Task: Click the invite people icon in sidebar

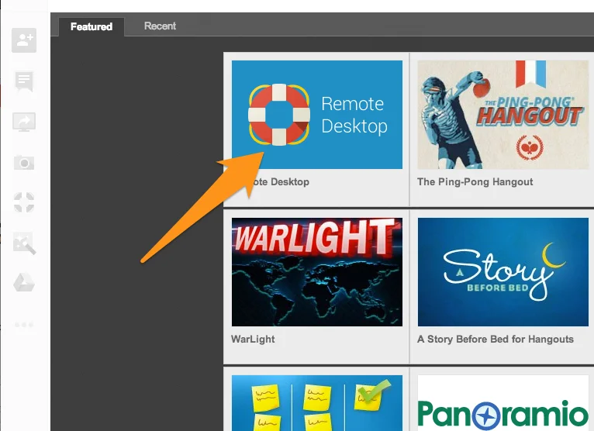Action: pos(24,40)
